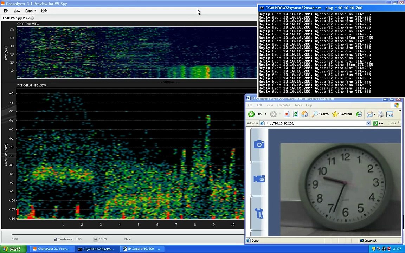Viewport: 405px width, 253px height.
Task: Open the Reports menu in Chanalyzer
Action: coord(31,11)
